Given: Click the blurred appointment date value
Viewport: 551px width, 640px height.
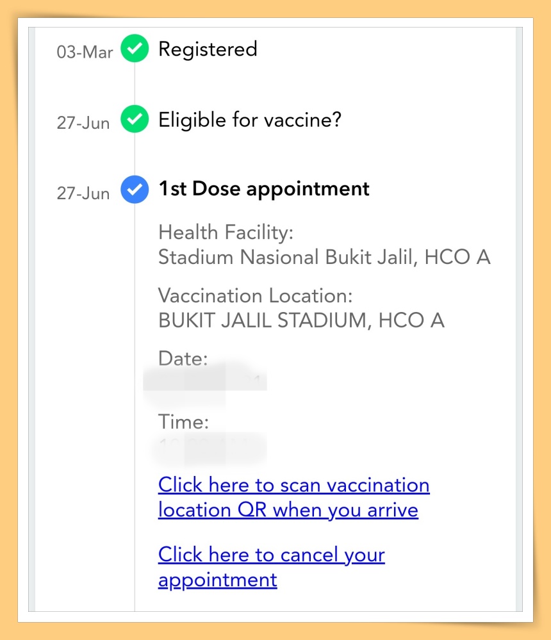Looking at the screenshot, I should pyautogui.click(x=205, y=382).
